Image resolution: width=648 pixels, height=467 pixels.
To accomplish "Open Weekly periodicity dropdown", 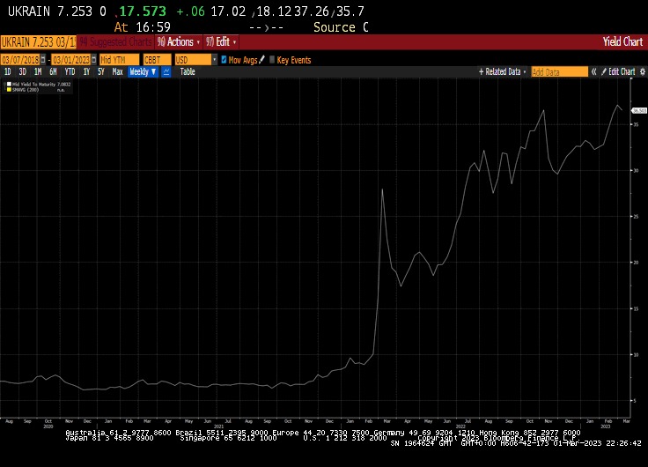I will point(143,72).
